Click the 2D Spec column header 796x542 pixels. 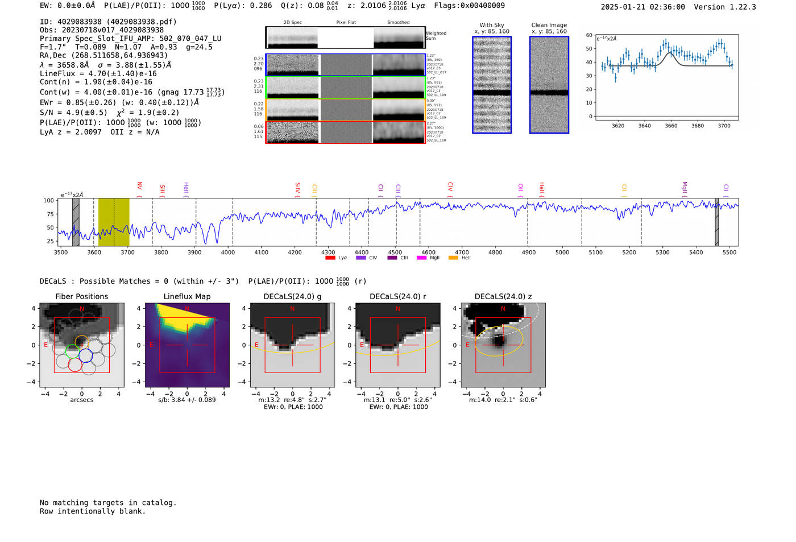tap(293, 22)
